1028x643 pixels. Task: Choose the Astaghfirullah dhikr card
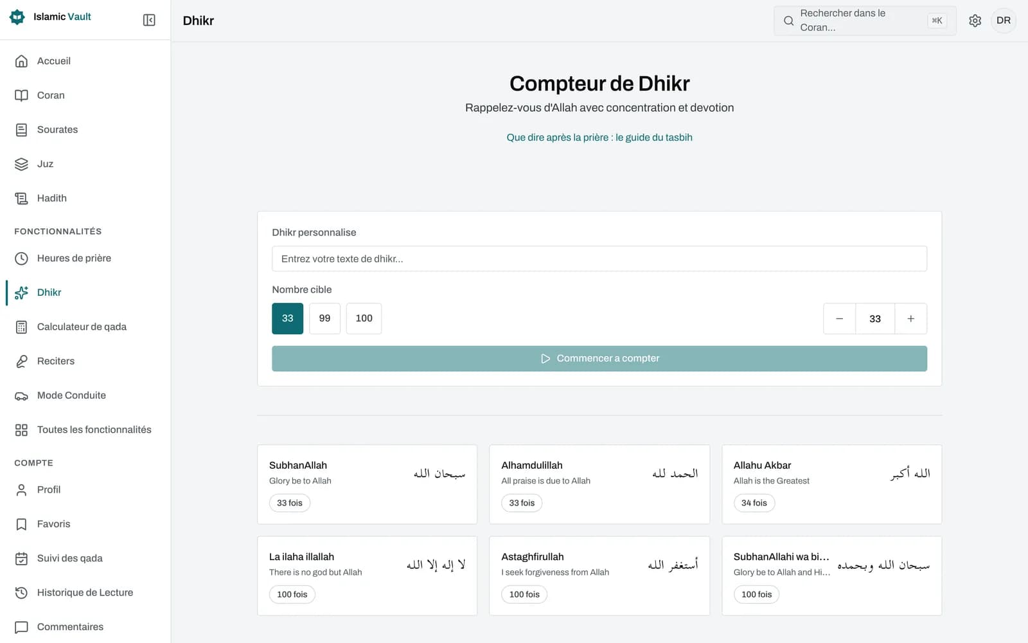[x=599, y=576]
